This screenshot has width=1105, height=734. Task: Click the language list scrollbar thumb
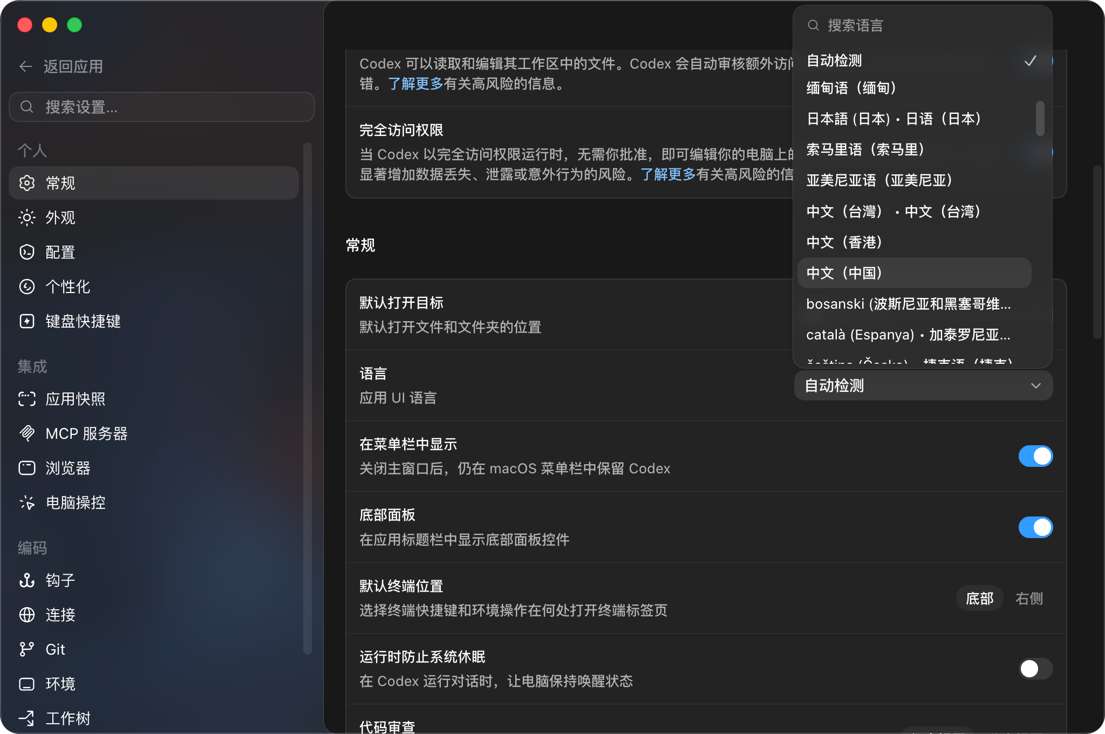pyautogui.click(x=1040, y=119)
